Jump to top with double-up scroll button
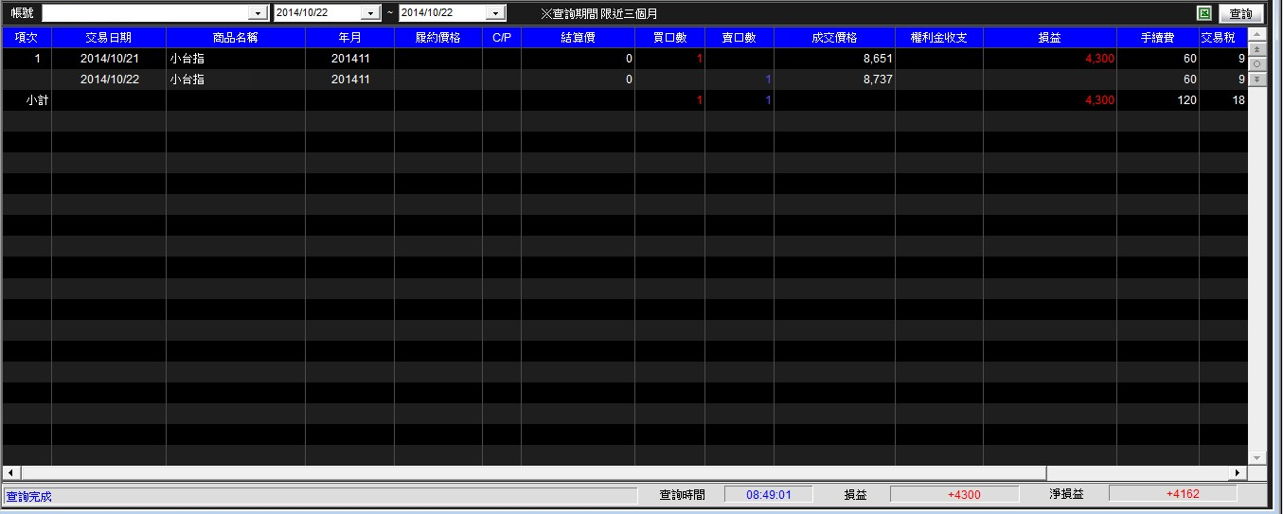The image size is (1283, 514). click(x=1257, y=48)
